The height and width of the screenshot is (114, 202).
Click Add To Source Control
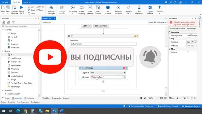click(x=169, y=106)
